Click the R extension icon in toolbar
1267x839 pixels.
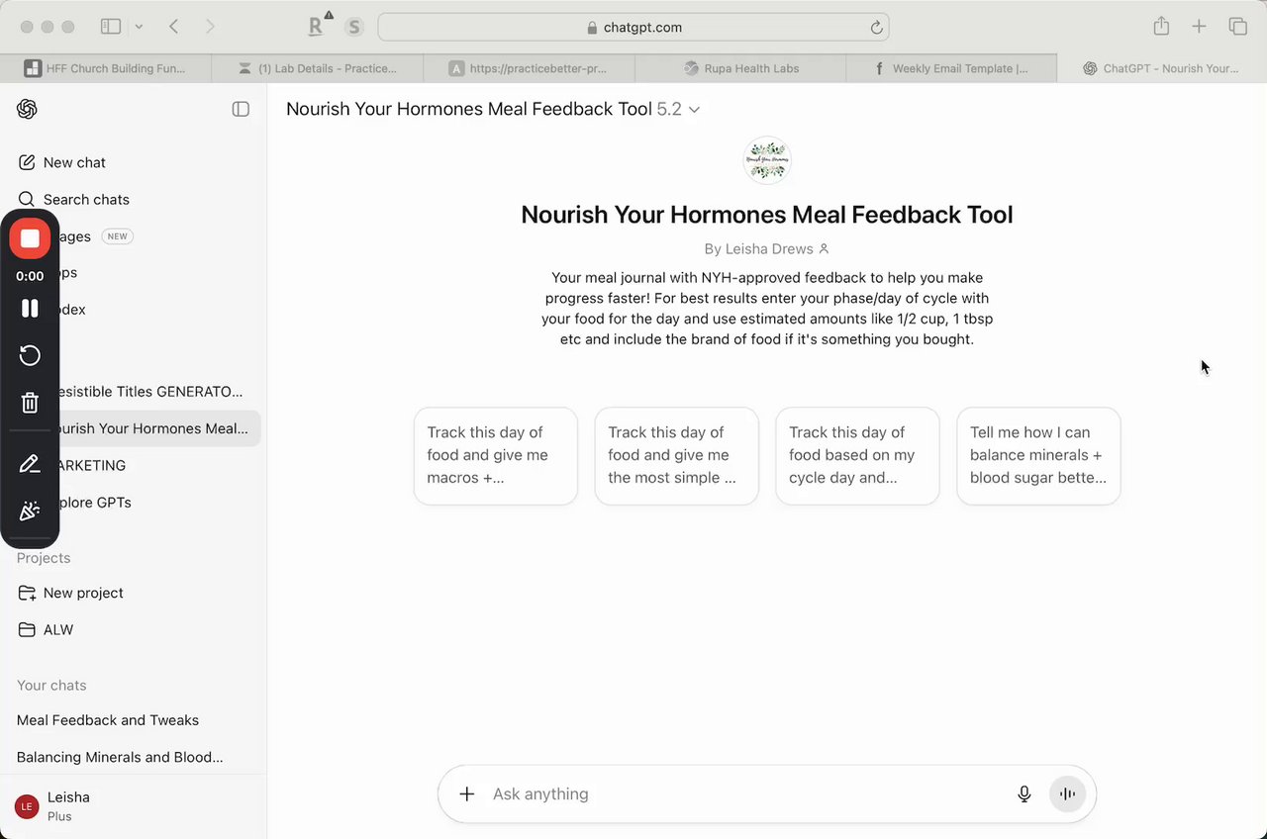coord(318,27)
